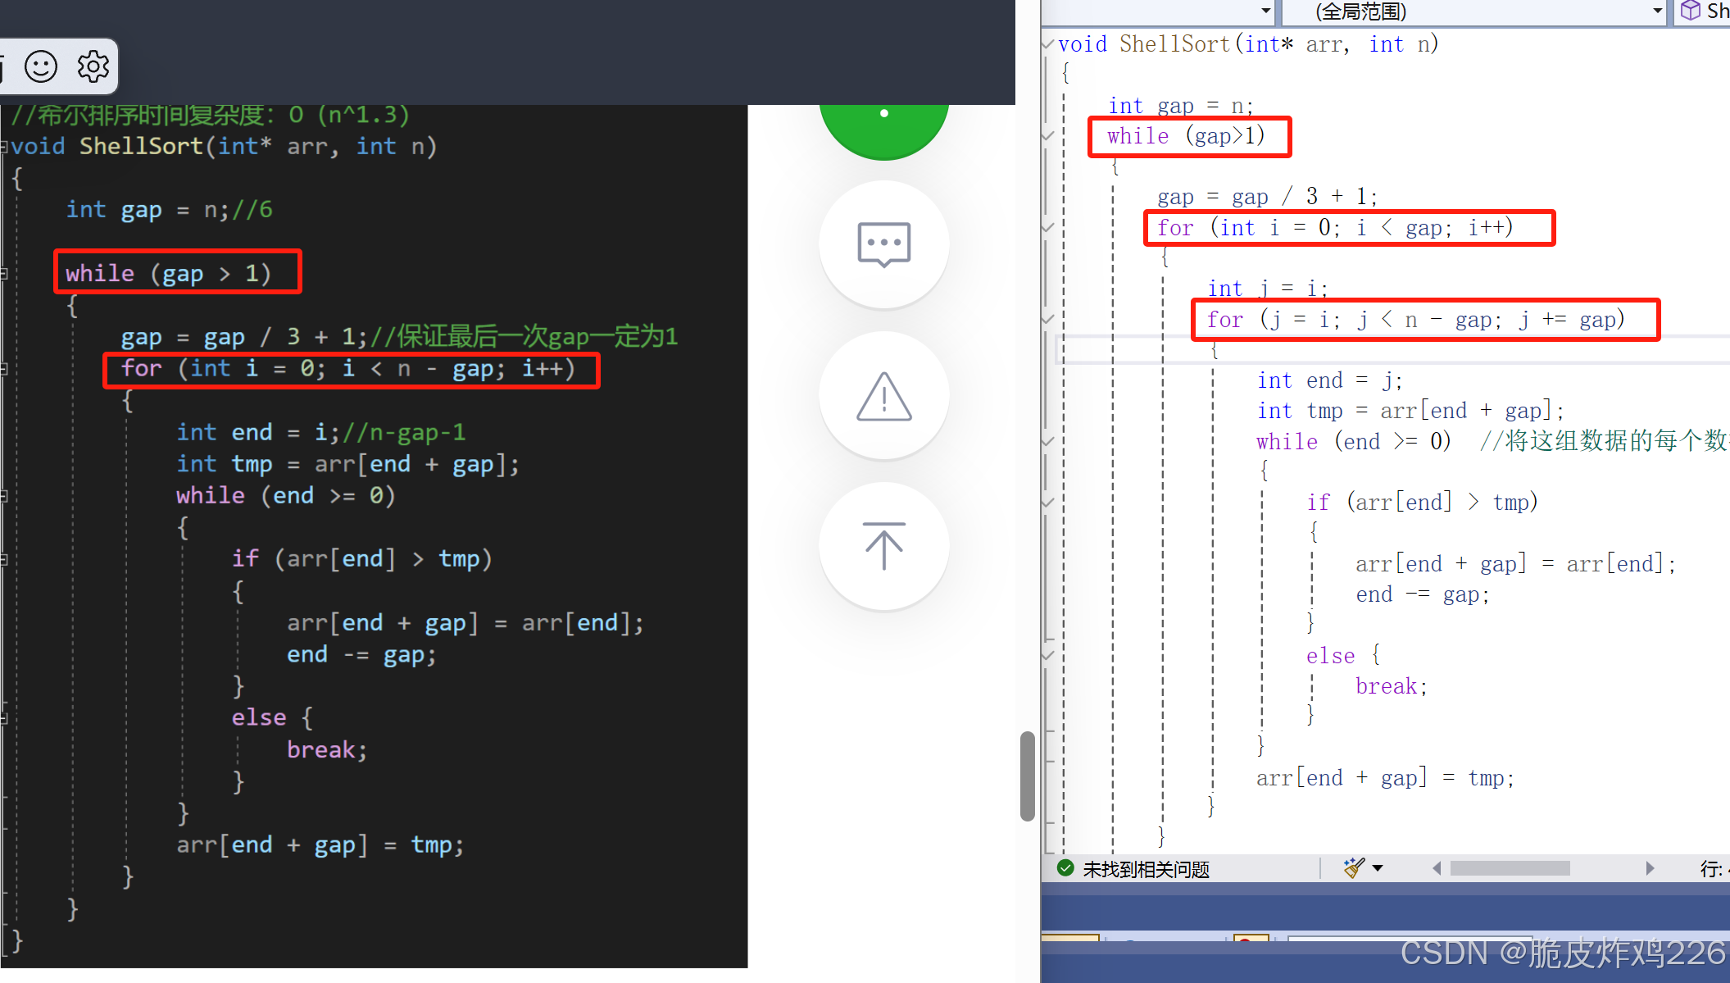Click the purple cube member icon
Screen dimensions: 1730x983
coord(1690,11)
